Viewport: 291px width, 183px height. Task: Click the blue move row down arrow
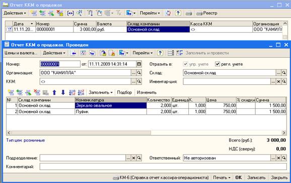click(63, 92)
